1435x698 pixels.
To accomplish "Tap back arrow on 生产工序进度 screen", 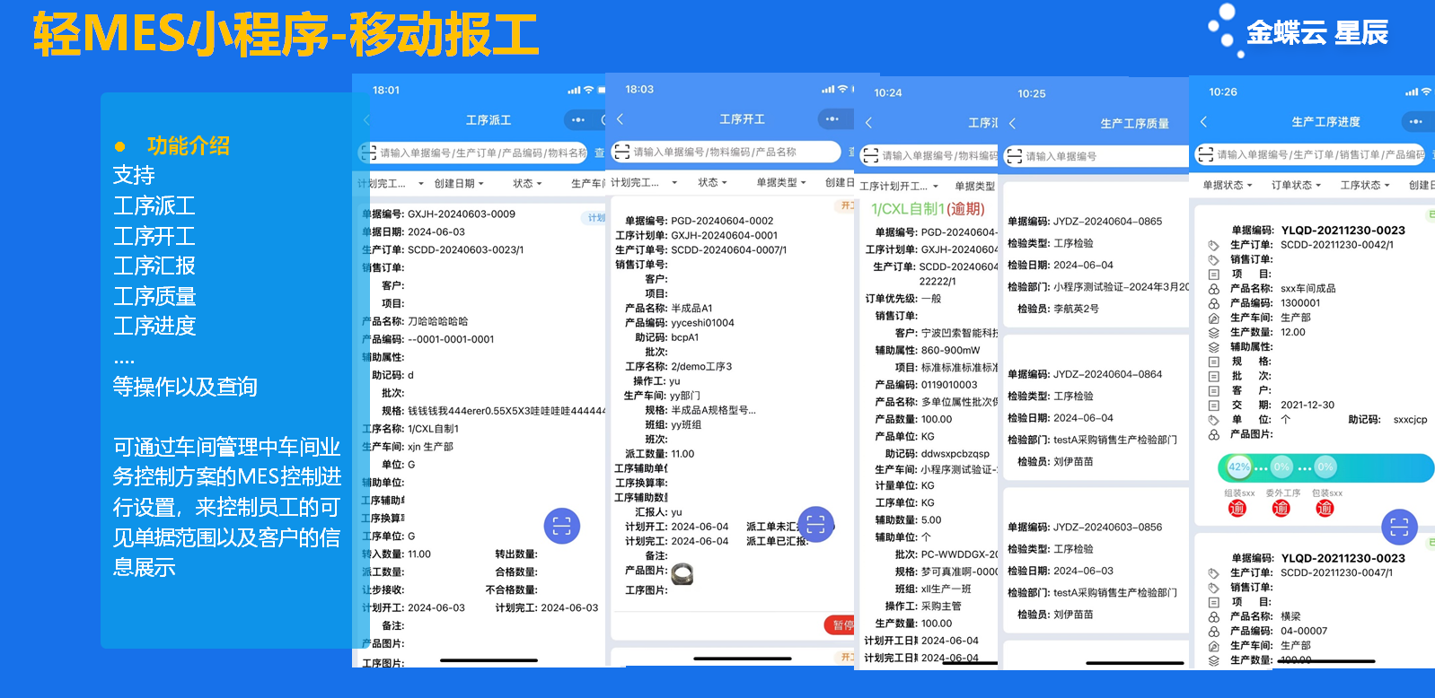I will point(1203,121).
